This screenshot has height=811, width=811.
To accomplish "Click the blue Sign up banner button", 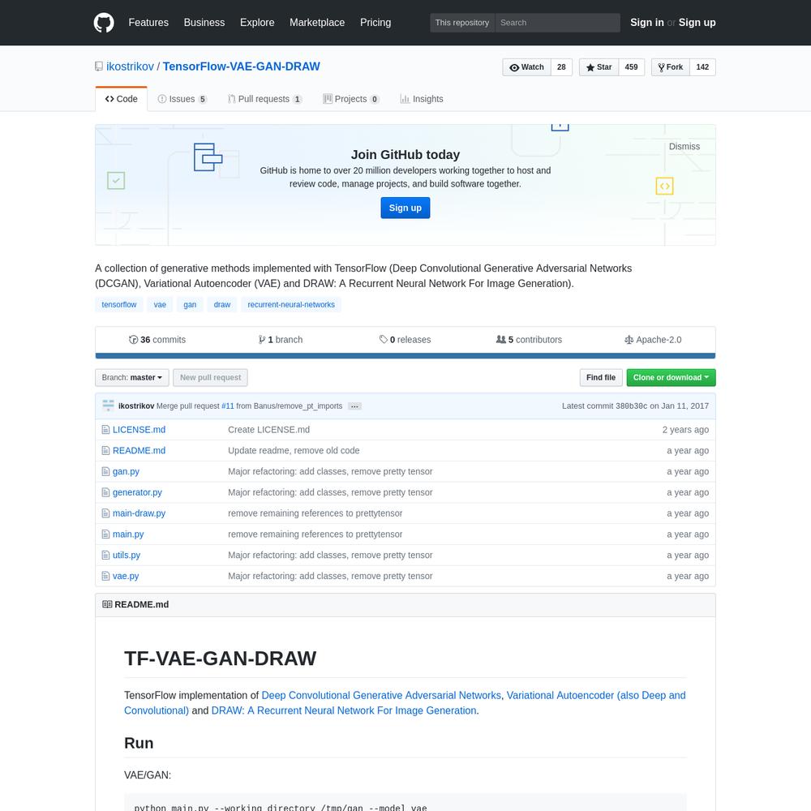I will click(x=405, y=208).
